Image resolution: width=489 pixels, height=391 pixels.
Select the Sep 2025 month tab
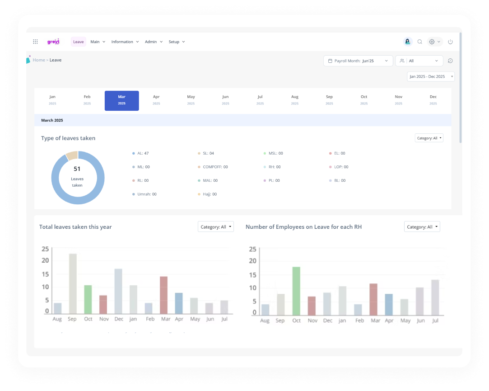pos(329,100)
